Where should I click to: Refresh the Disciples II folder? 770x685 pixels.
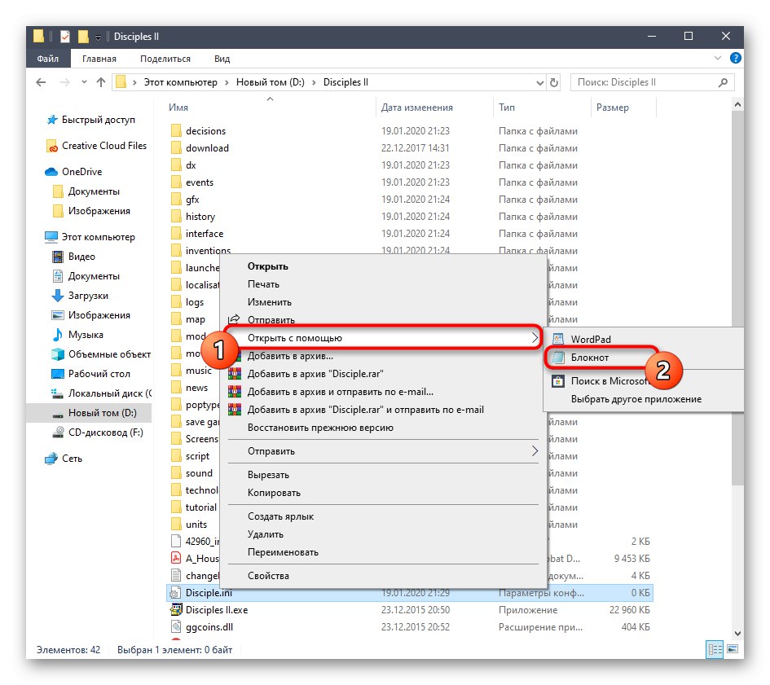point(554,82)
